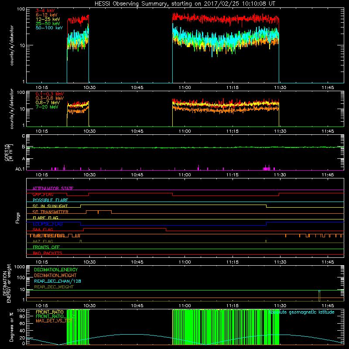Select the '11:00' tick under the top keV panel
Screen dimensions: 349x349
(x=185, y=88)
